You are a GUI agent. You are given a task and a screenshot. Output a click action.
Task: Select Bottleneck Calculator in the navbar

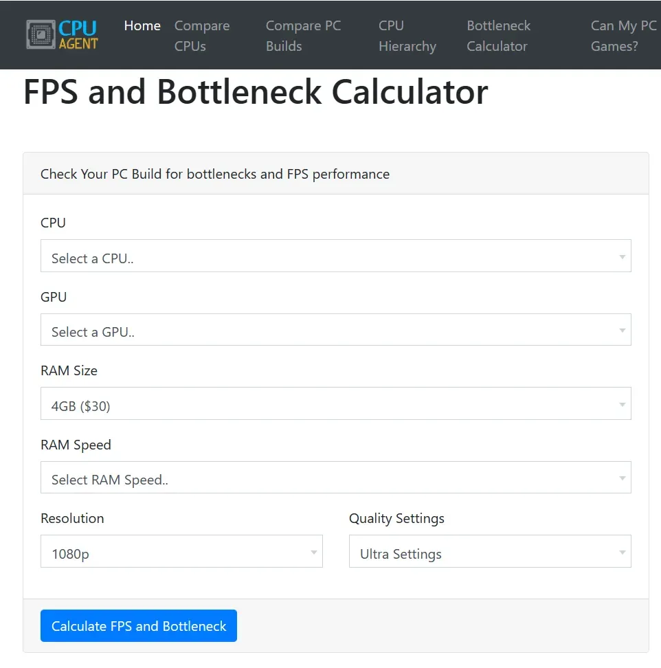(498, 36)
